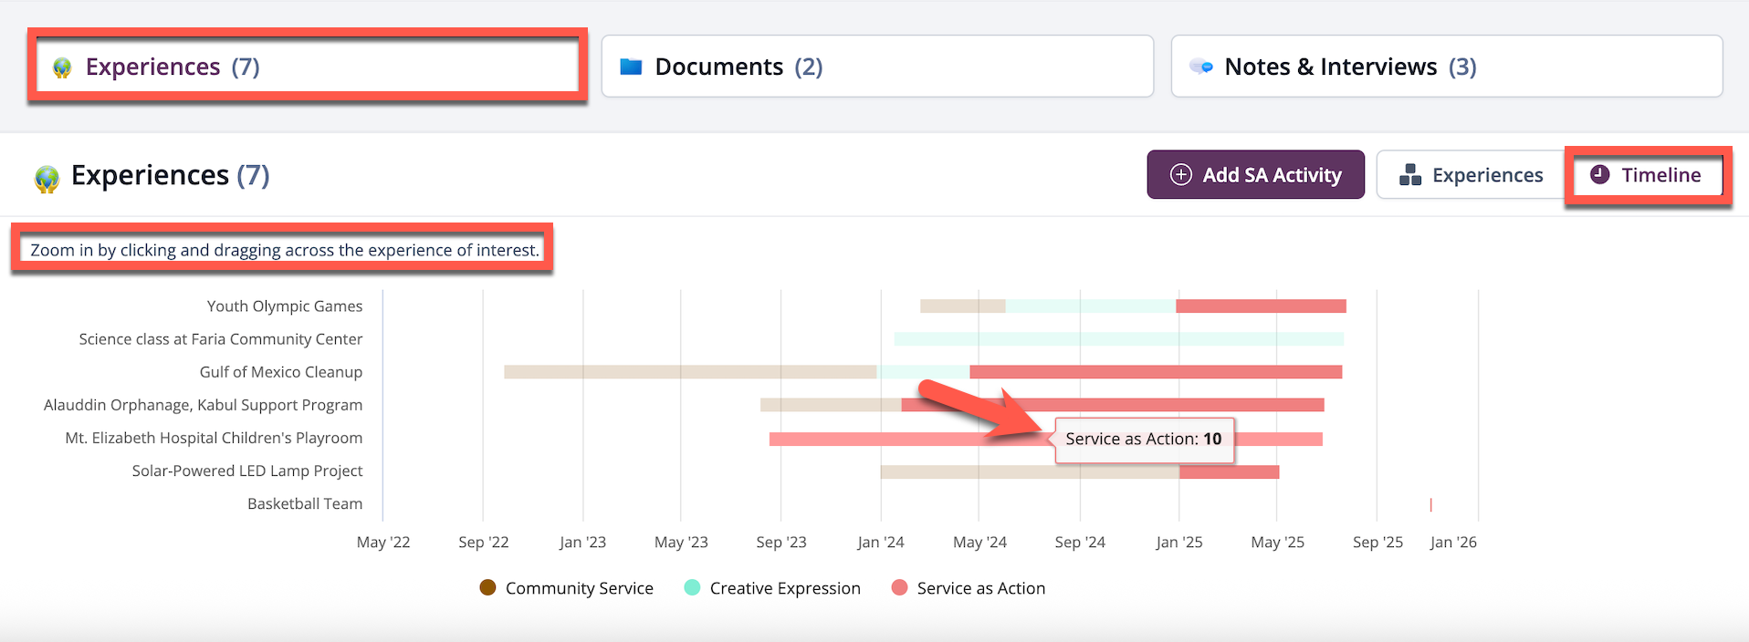This screenshot has width=1749, height=642.
Task: Click the clock icon on Timeline button
Action: coord(1599,174)
